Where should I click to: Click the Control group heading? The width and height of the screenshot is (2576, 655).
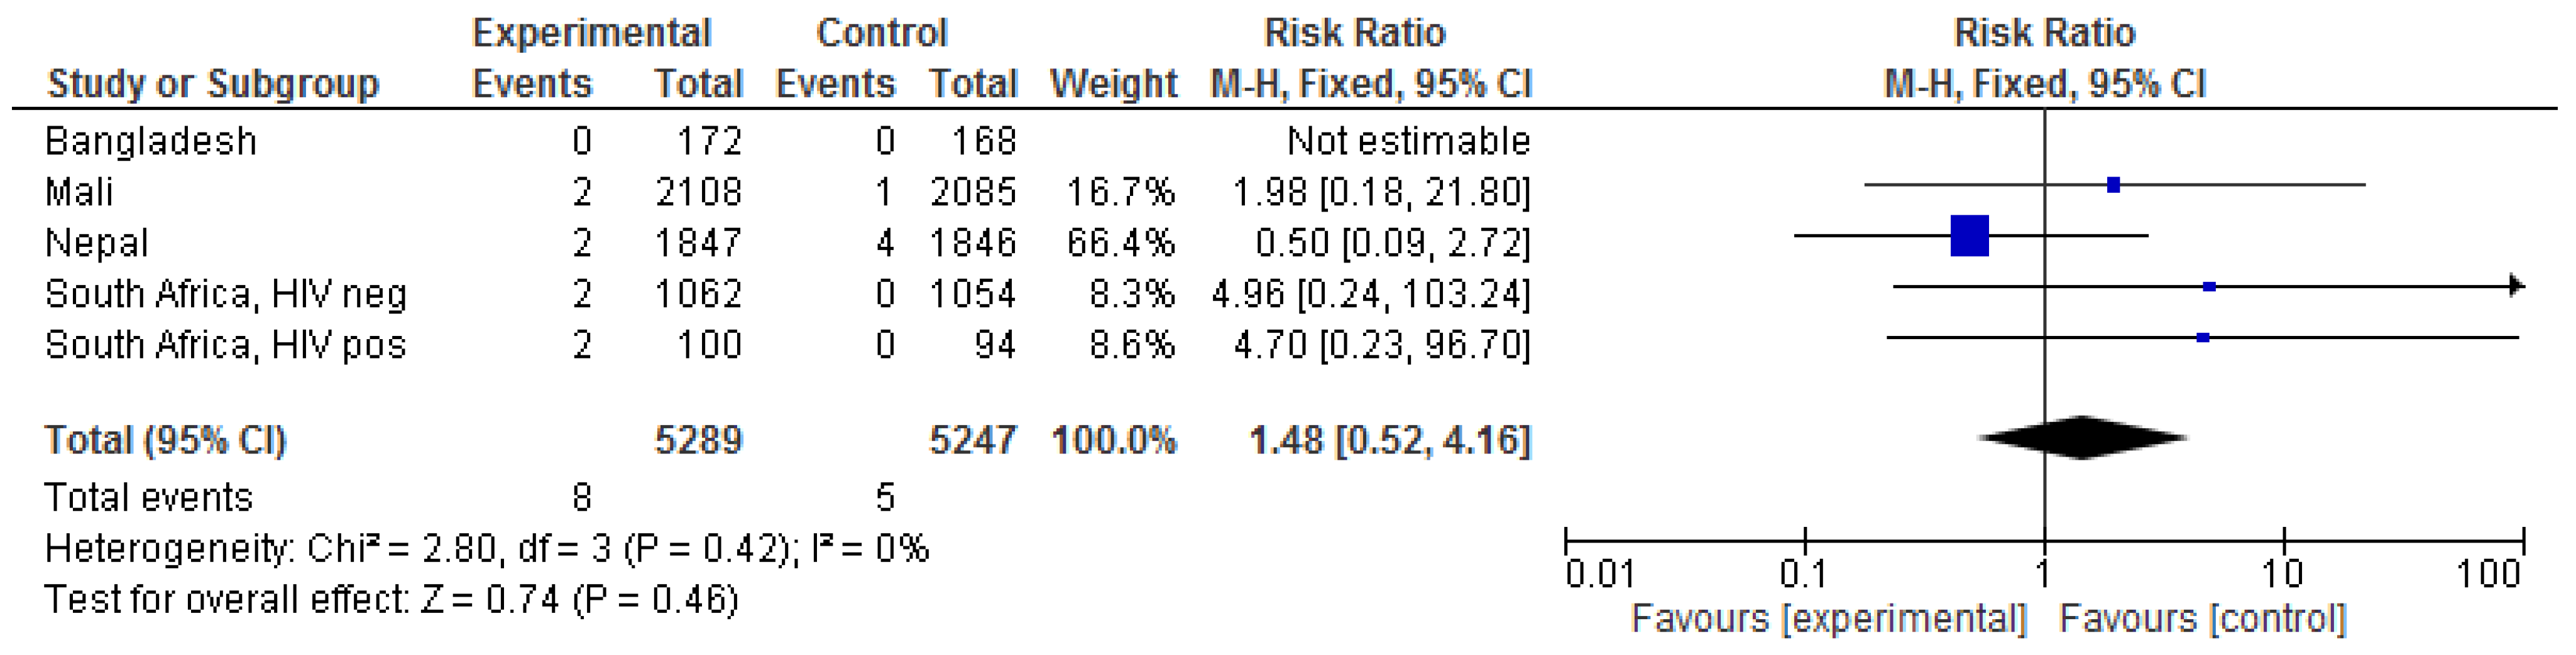pos(881,33)
